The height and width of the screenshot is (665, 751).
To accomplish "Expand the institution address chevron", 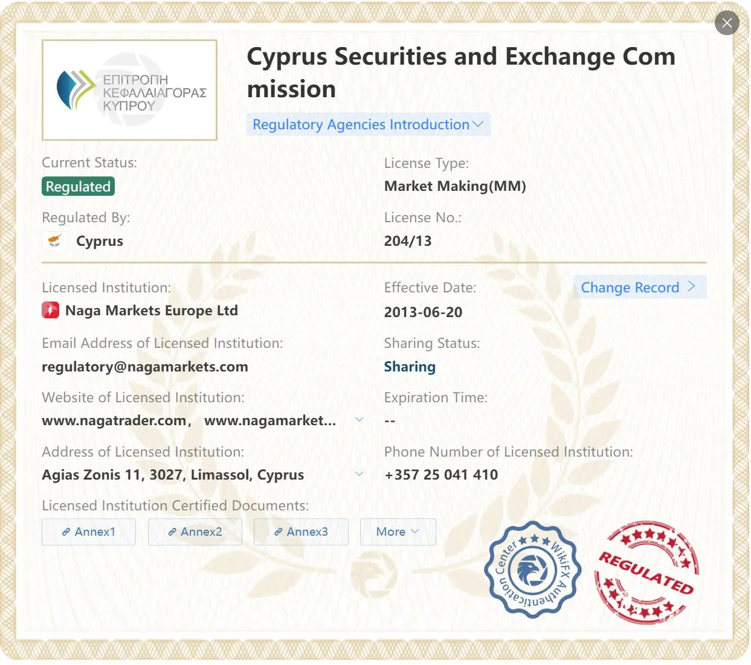I will (x=359, y=474).
